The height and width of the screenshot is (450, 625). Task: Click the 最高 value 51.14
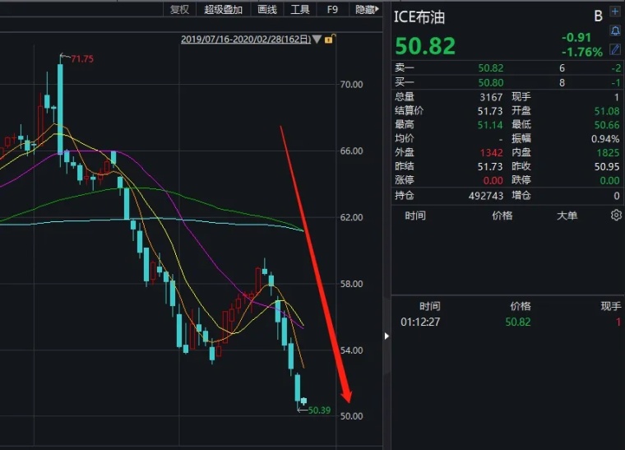[490, 125]
